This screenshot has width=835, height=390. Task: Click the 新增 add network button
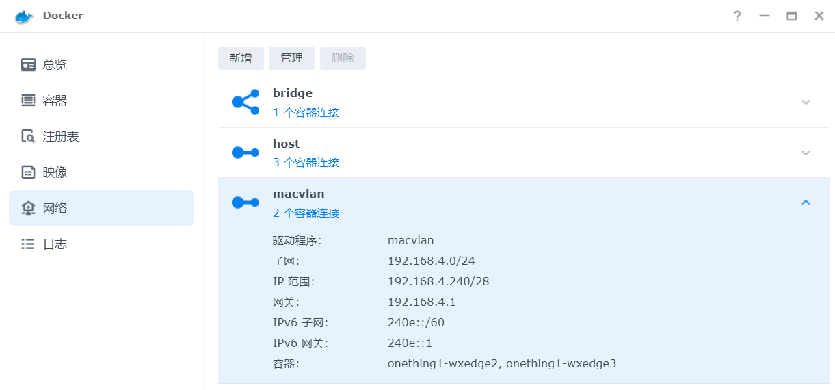[241, 58]
